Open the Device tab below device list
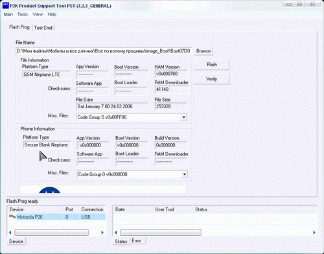Screen dimensions: 324x254 [16, 241]
